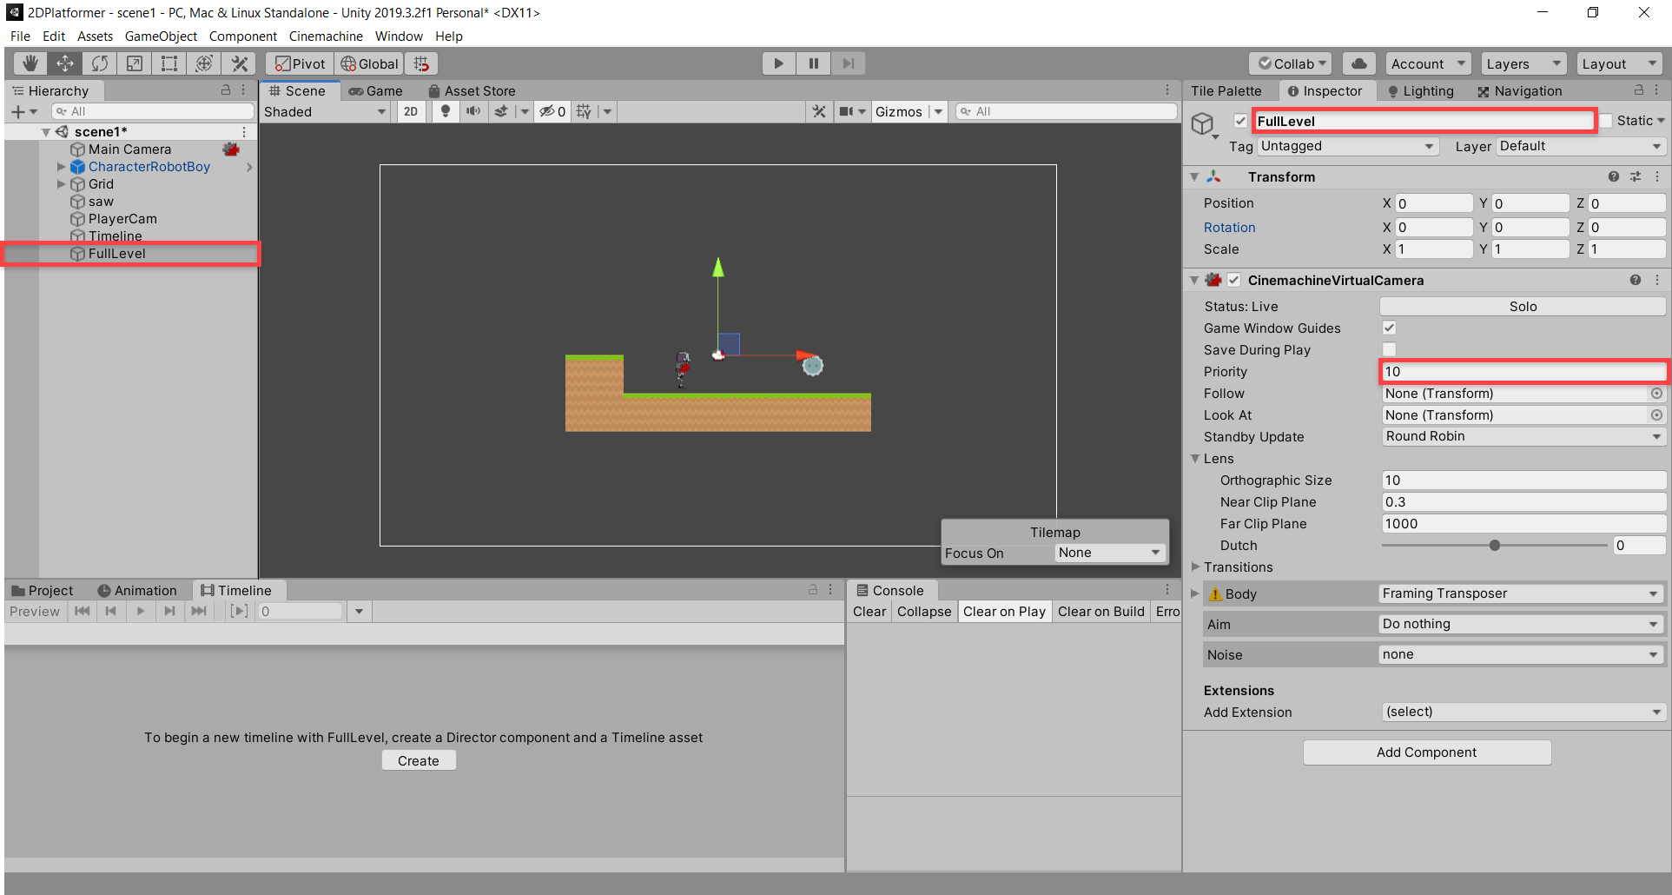Toggle Static checkbox
Screen dimensions: 1672x895
click(x=1606, y=121)
